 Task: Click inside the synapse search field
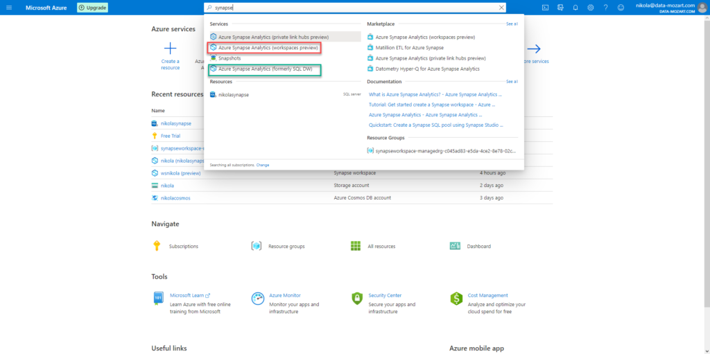point(353,8)
